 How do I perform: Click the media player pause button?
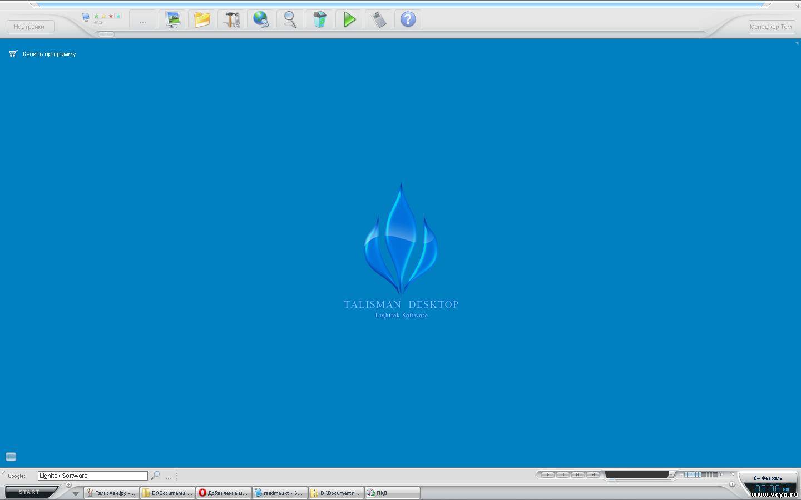pyautogui.click(x=563, y=474)
